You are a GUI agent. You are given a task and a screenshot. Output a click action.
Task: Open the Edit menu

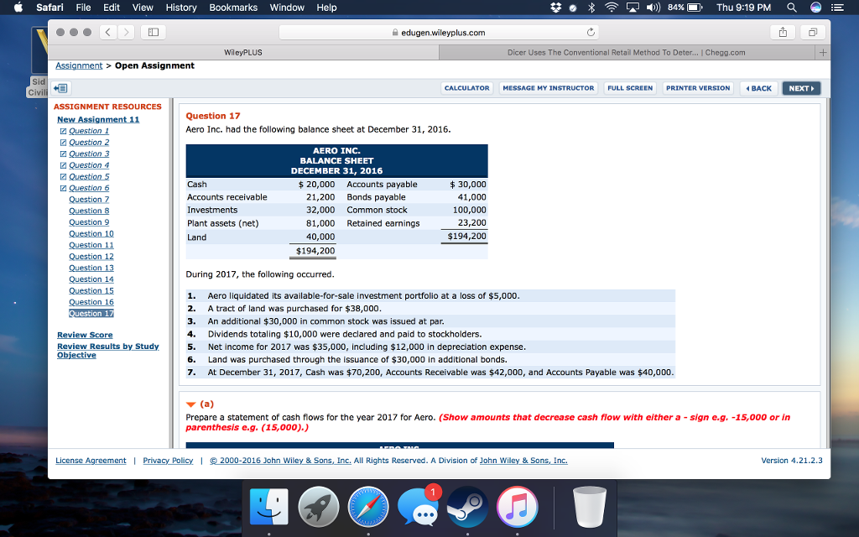[x=112, y=7]
